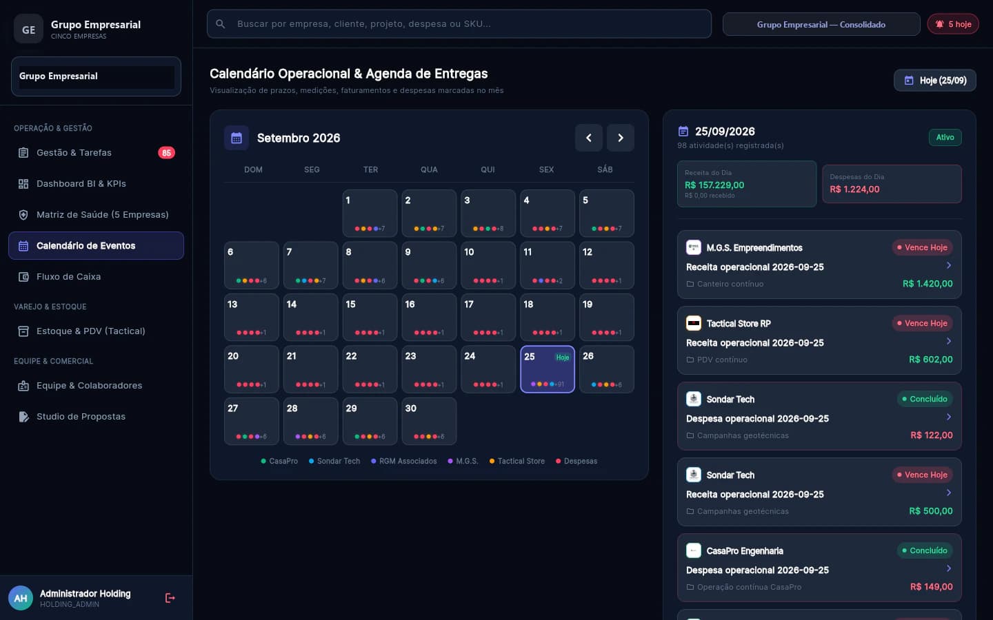Image resolution: width=993 pixels, height=620 pixels.
Task: Click the R$ 602,00 amount
Action: point(931,360)
